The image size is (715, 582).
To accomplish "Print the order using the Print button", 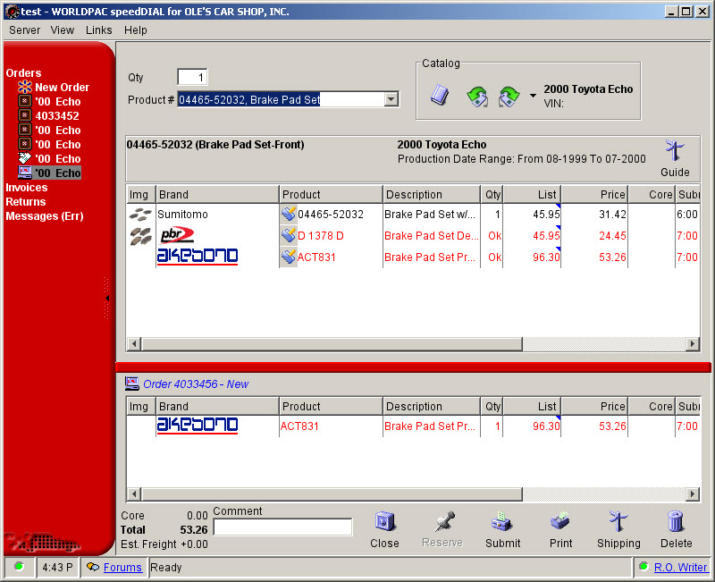I will tap(560, 529).
